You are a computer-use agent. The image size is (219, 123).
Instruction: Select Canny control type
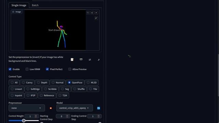coord(27,83)
